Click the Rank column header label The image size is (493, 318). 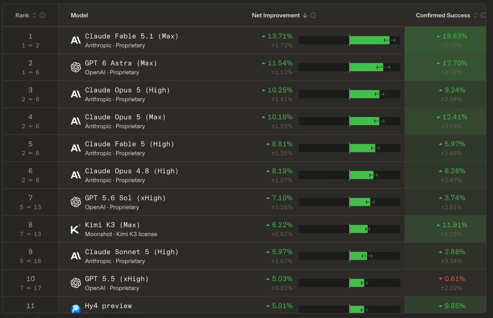point(22,15)
